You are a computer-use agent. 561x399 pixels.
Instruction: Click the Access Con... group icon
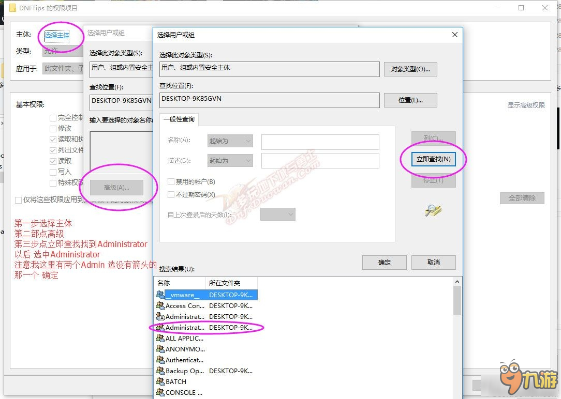[160, 305]
